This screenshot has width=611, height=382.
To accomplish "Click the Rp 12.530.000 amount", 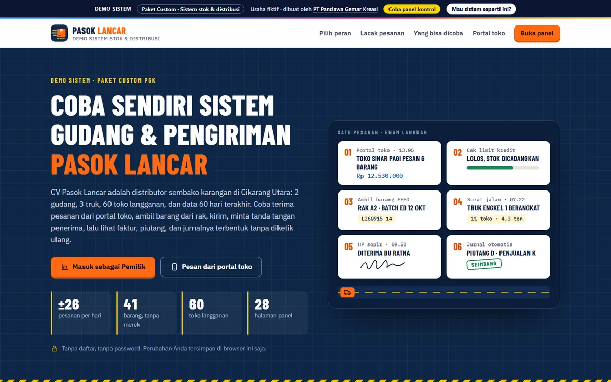I will [x=380, y=176].
